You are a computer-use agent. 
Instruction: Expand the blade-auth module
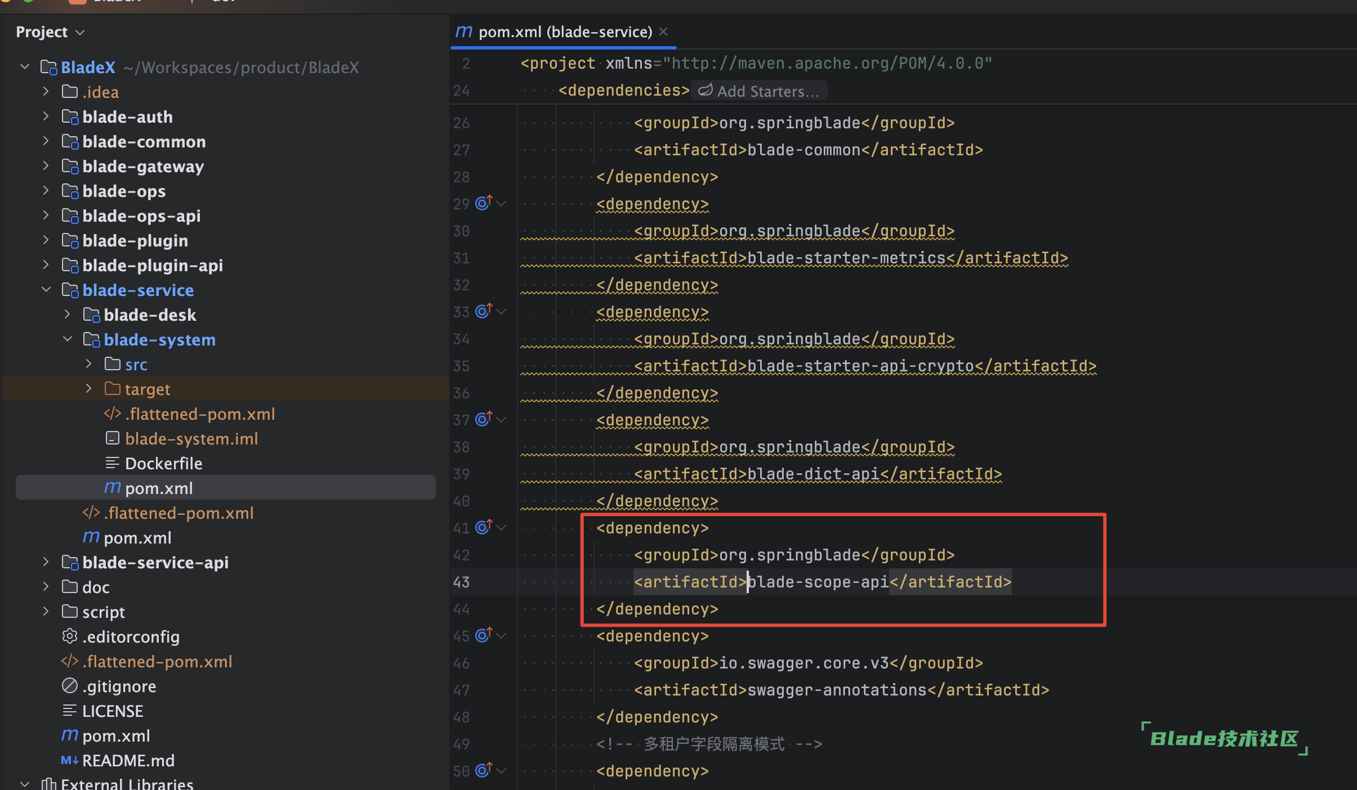(x=46, y=116)
